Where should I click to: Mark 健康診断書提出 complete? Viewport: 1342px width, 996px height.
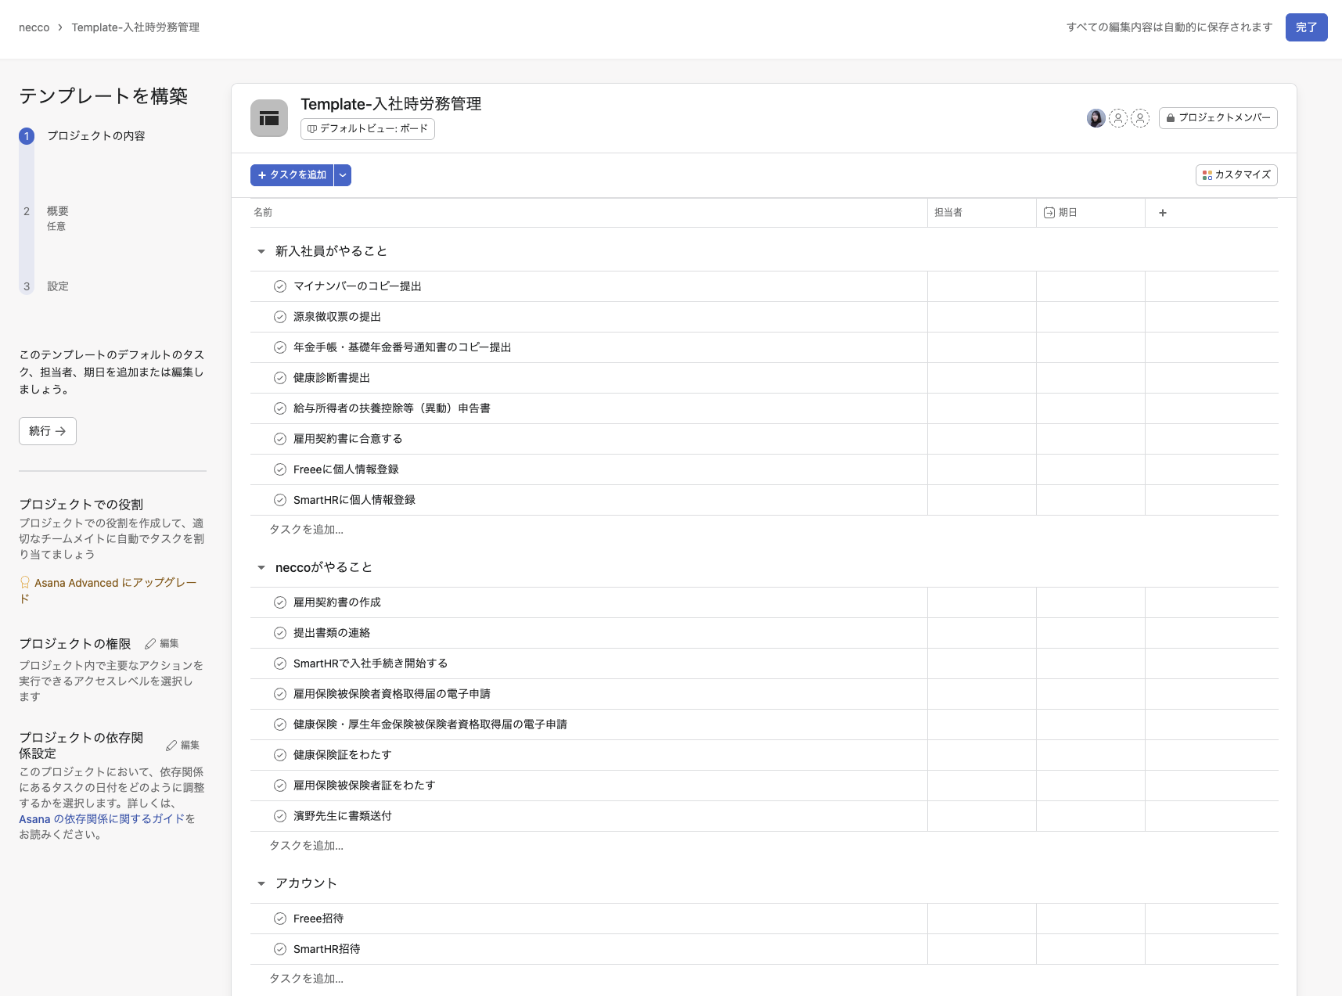click(x=280, y=378)
